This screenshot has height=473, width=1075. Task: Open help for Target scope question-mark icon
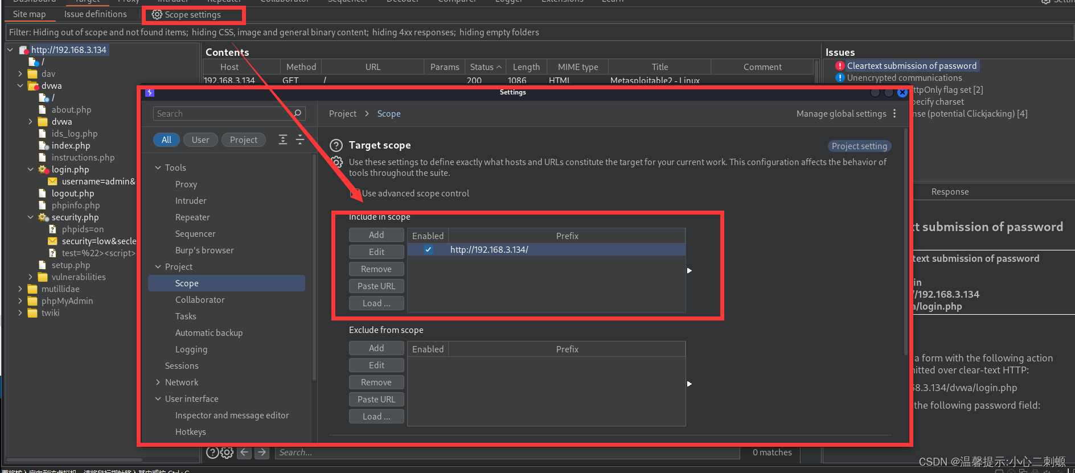click(337, 145)
